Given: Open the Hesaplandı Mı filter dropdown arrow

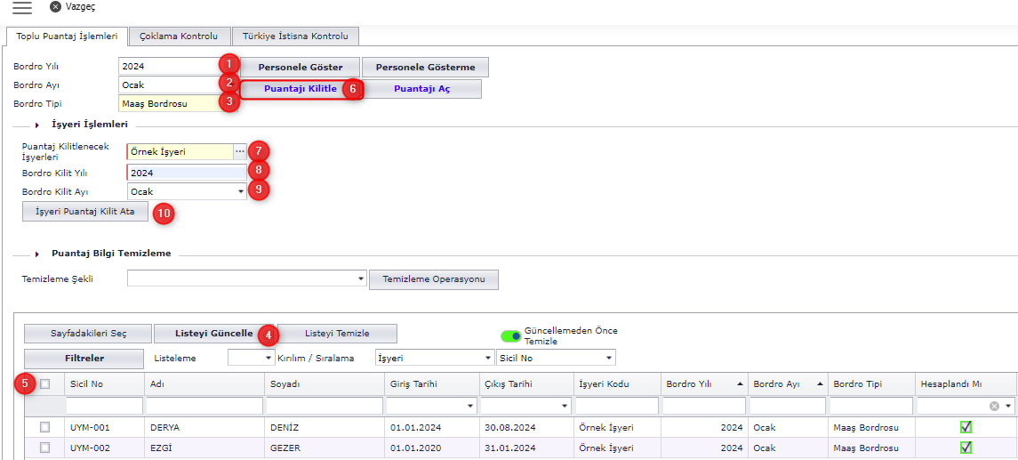Looking at the screenshot, I should pos(1007,406).
